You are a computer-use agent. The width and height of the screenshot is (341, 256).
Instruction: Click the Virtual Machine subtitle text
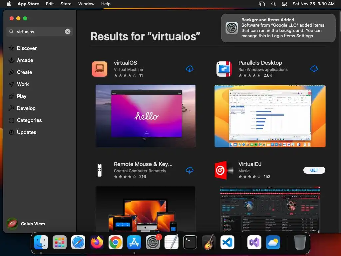point(128,70)
